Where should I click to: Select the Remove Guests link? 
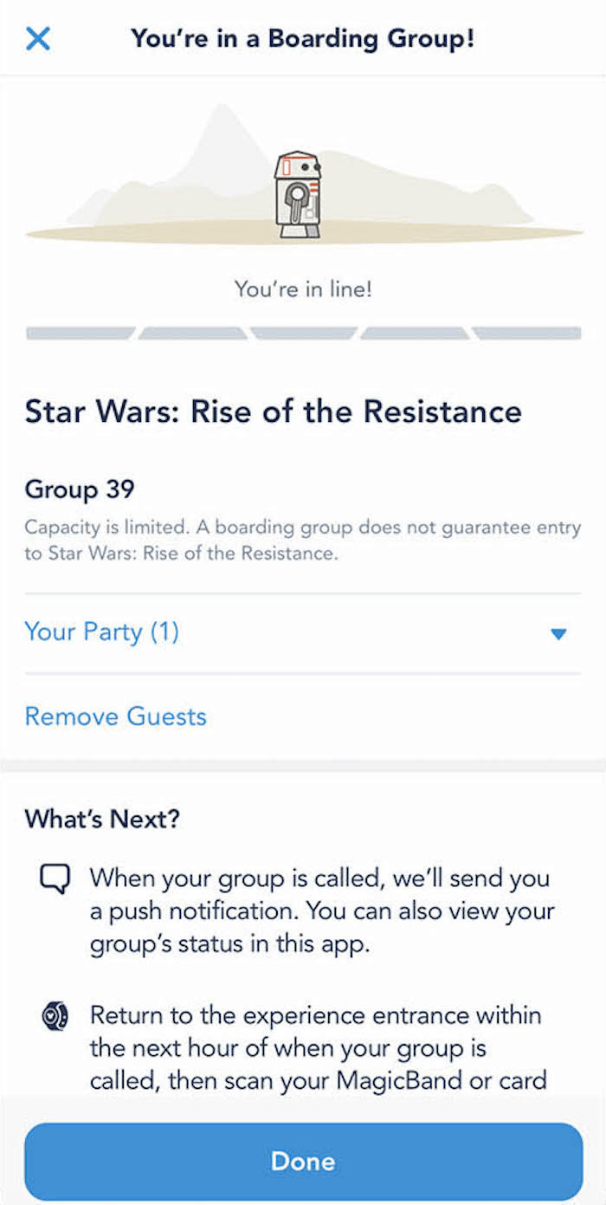[x=116, y=717]
